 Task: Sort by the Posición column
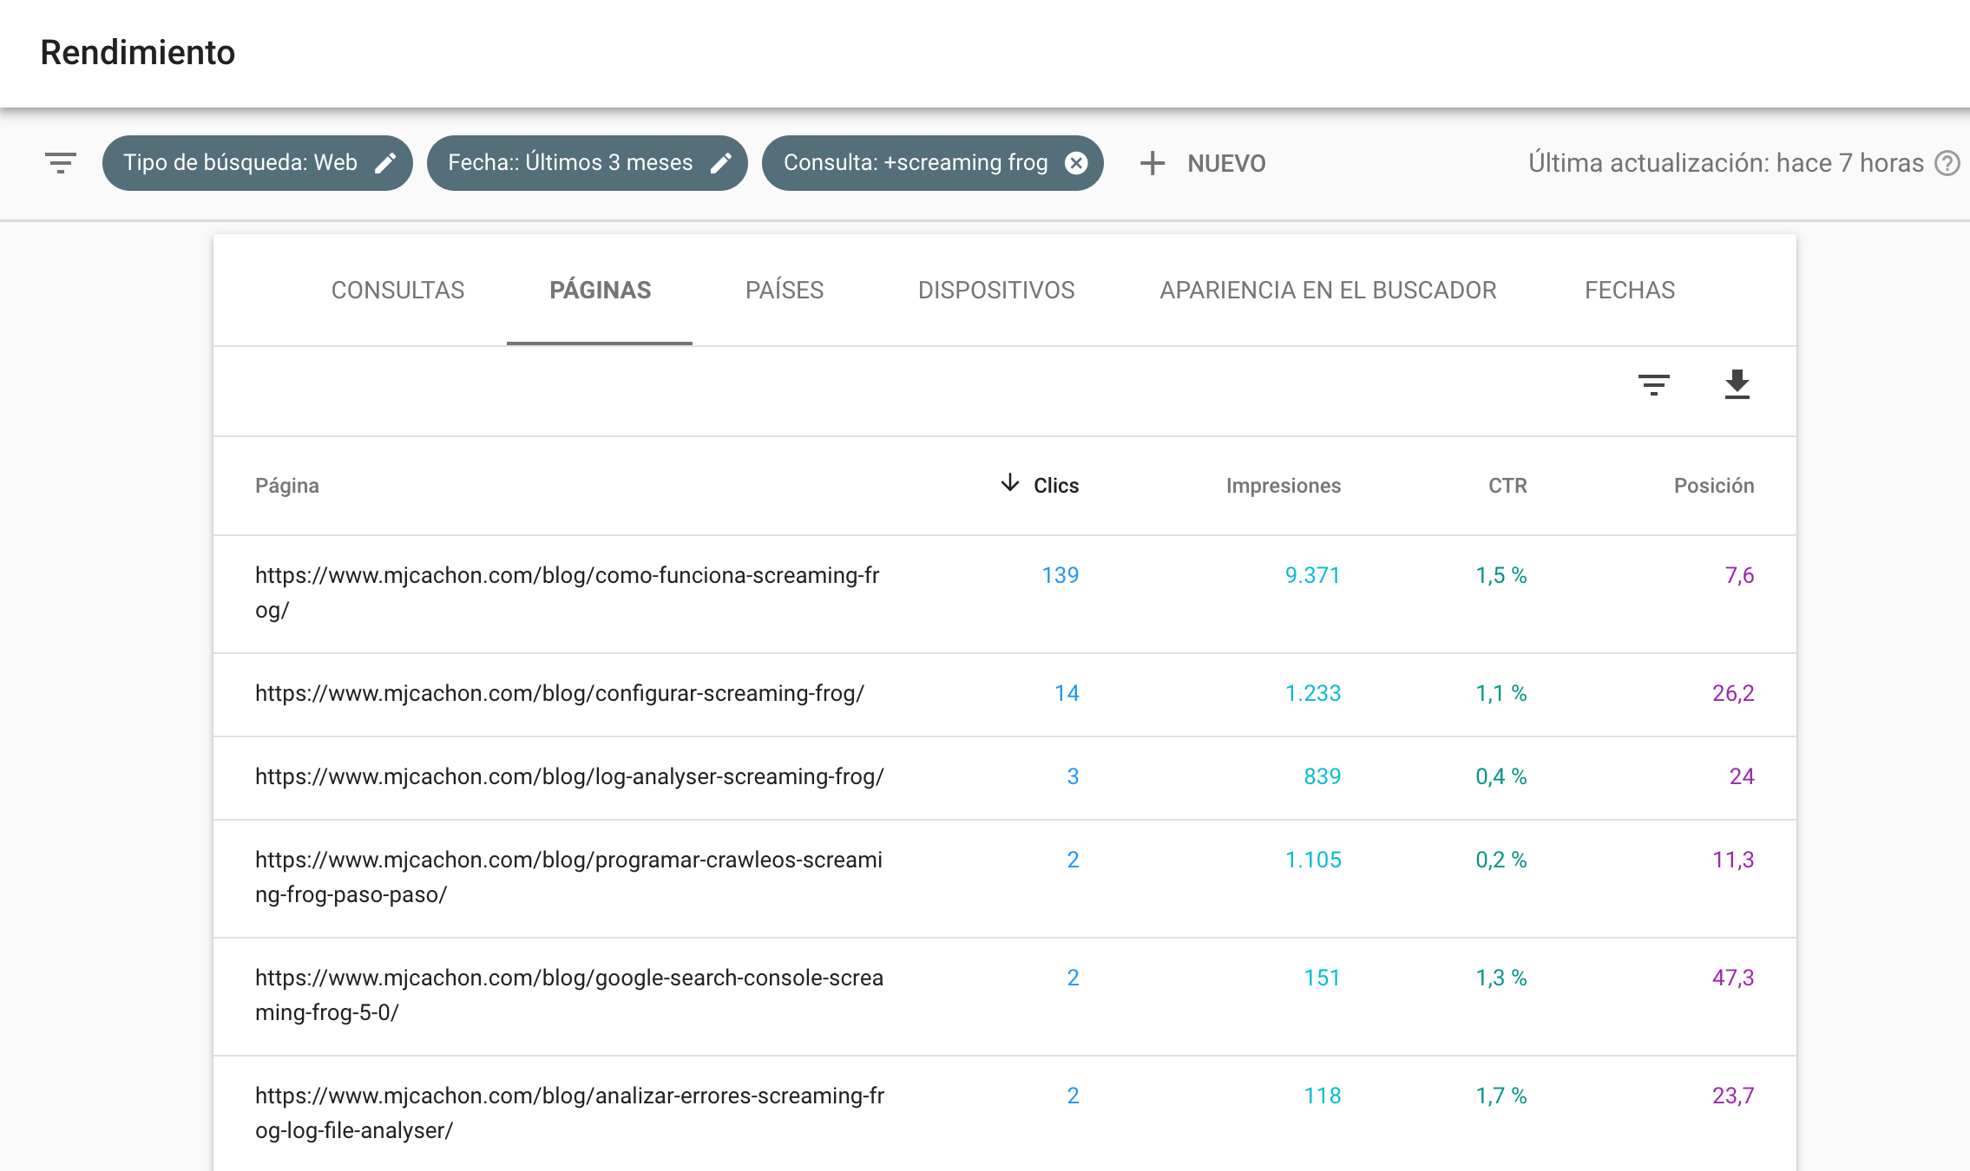pyautogui.click(x=1714, y=486)
